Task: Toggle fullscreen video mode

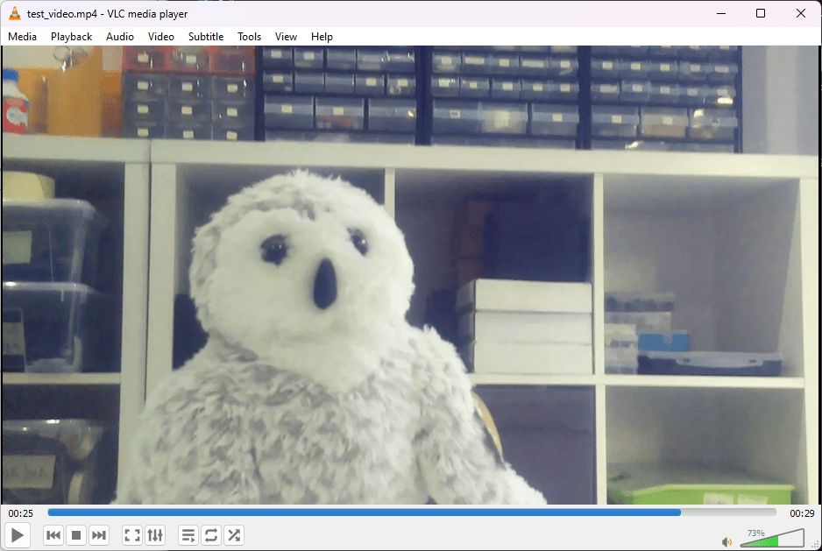Action: (131, 535)
